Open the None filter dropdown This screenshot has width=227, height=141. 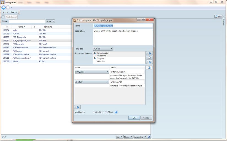[50, 21]
